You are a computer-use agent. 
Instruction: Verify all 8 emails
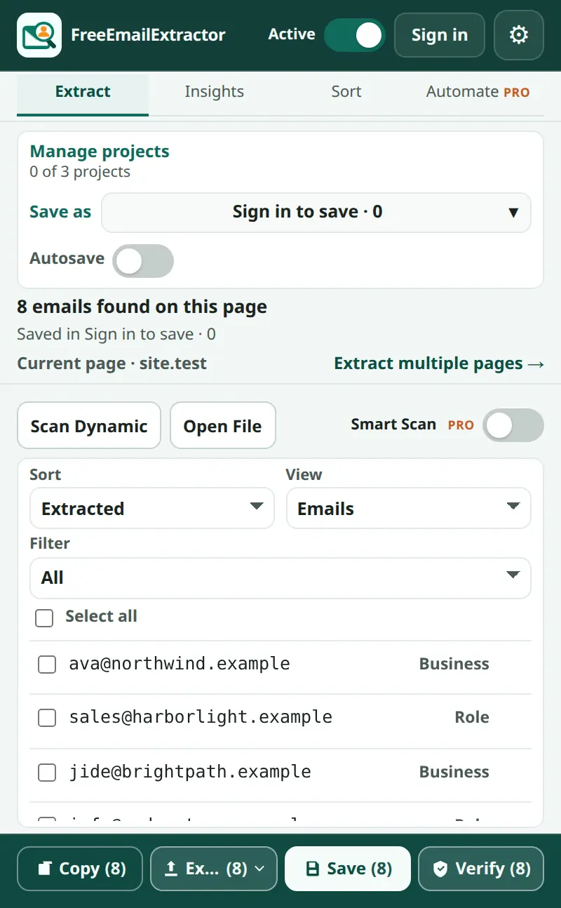coord(481,869)
